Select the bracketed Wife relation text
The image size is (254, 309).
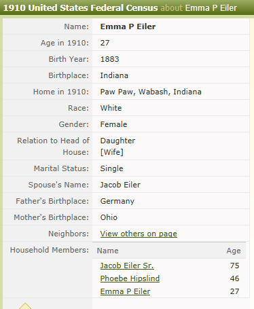click(112, 152)
